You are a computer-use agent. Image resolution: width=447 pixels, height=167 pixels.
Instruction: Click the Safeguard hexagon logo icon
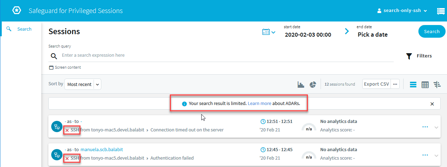pyautogui.click(x=17, y=10)
